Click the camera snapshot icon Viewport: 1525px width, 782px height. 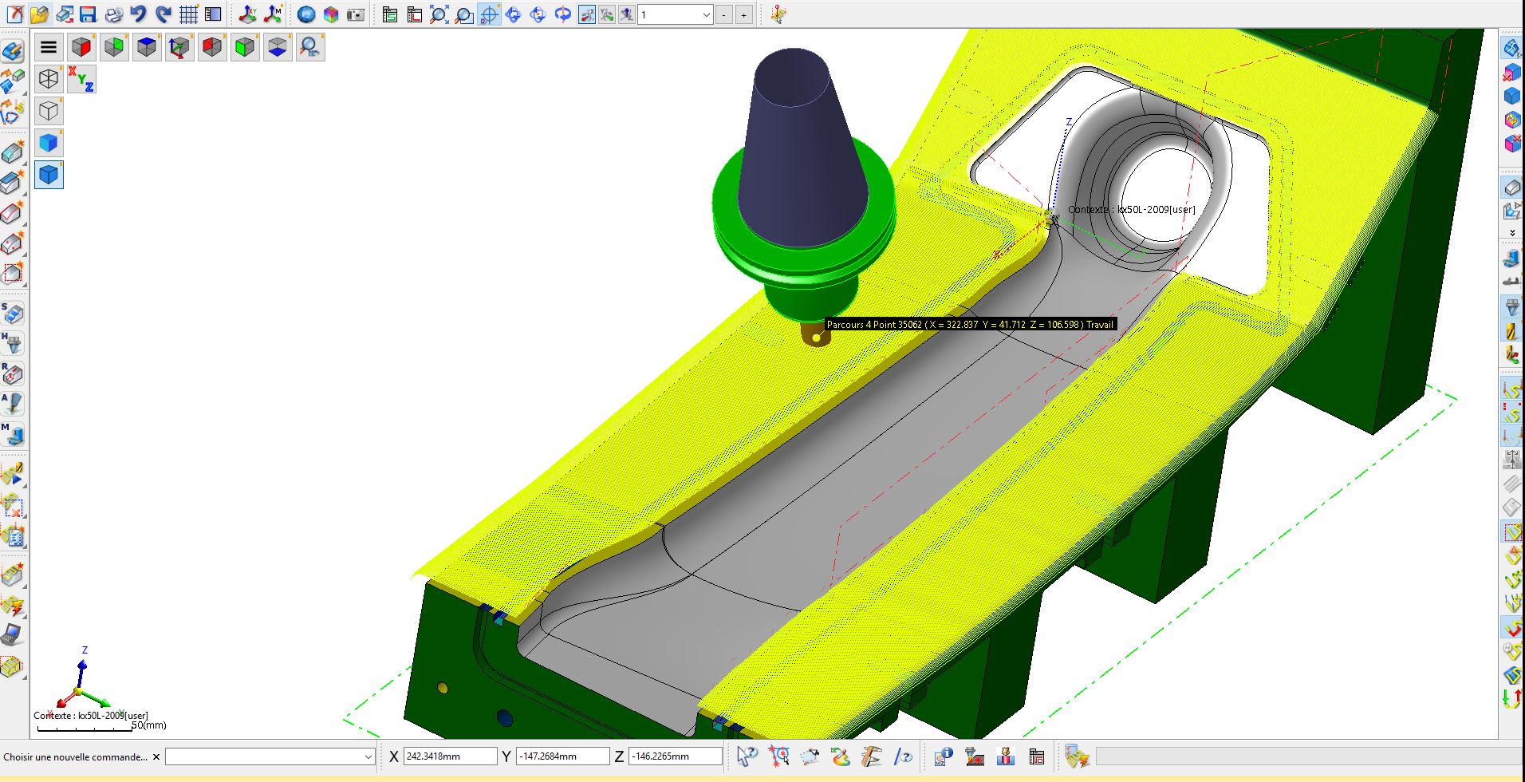point(356,14)
